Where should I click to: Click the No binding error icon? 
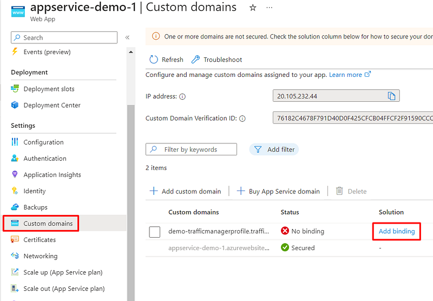coord(285,231)
